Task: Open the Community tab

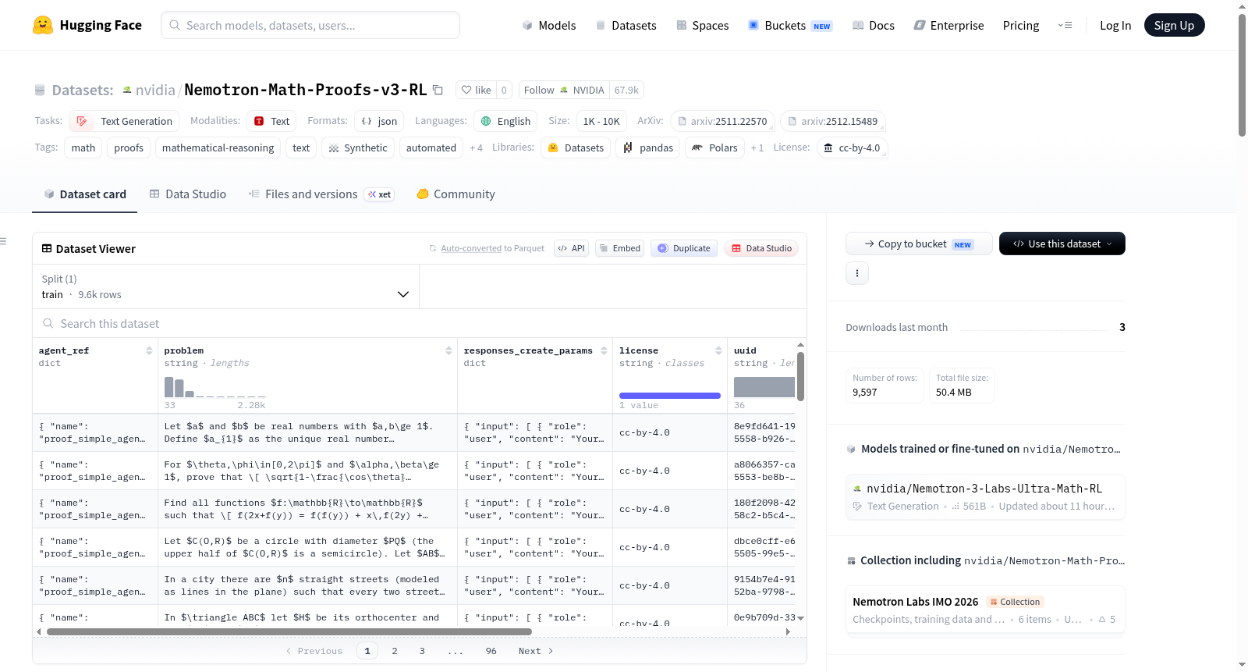Action: tap(456, 194)
